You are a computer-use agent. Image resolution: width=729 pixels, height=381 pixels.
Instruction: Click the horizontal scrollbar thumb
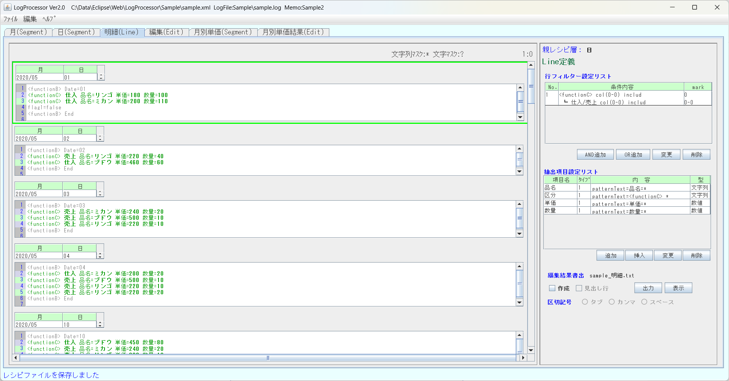(x=268, y=358)
